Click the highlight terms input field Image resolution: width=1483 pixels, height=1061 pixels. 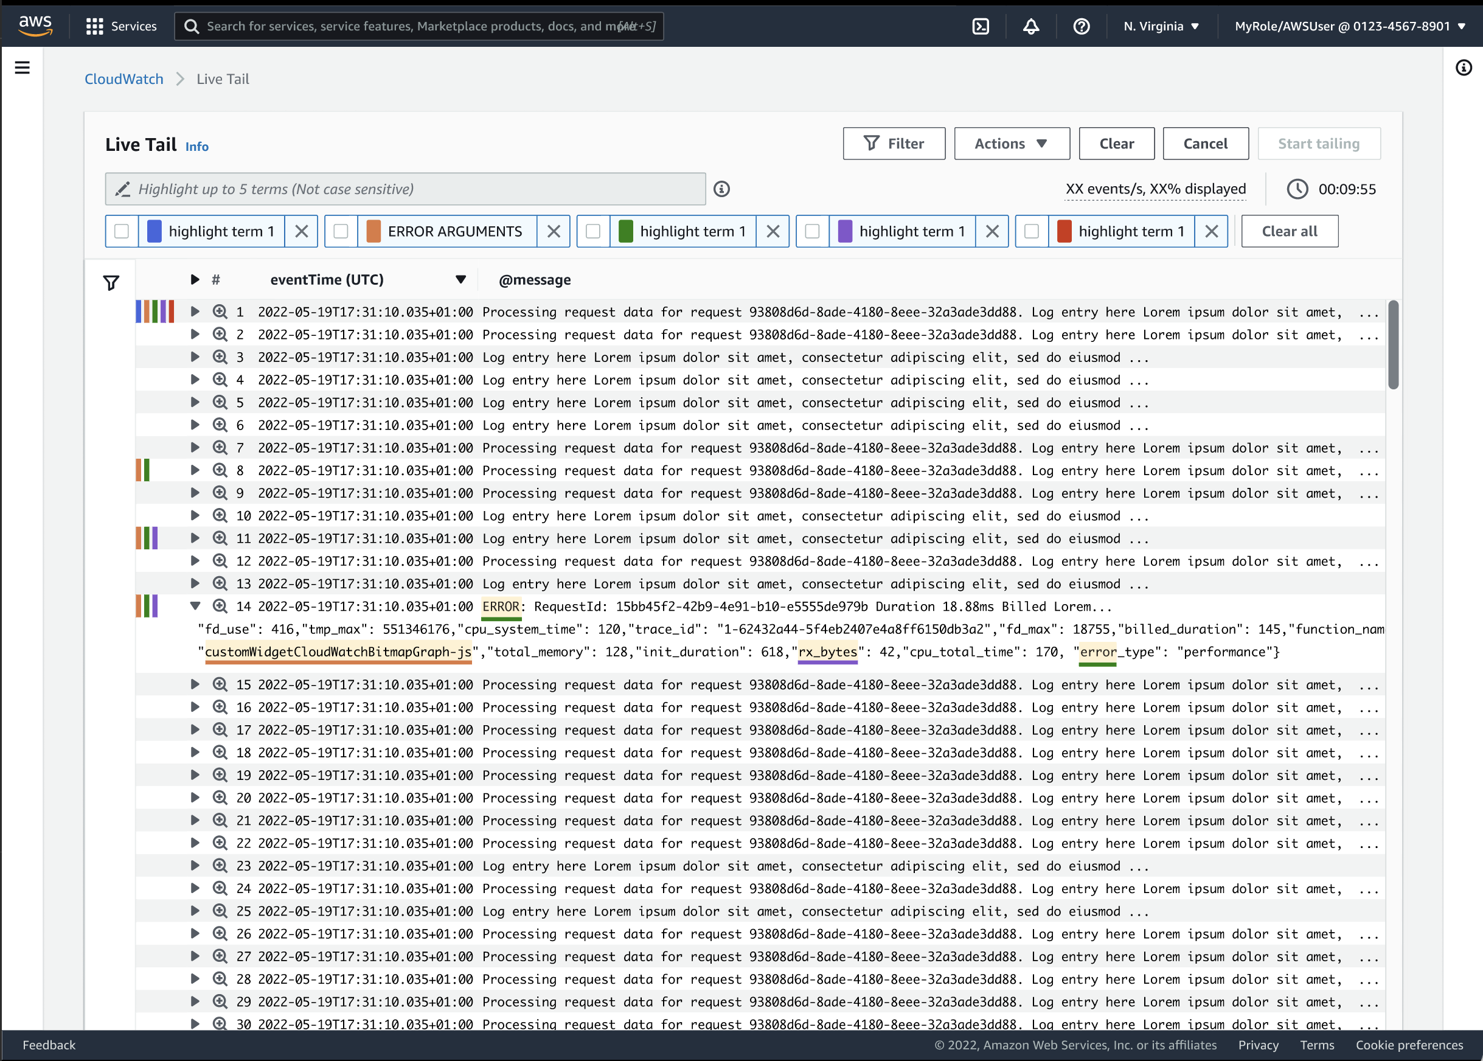pyautogui.click(x=405, y=189)
